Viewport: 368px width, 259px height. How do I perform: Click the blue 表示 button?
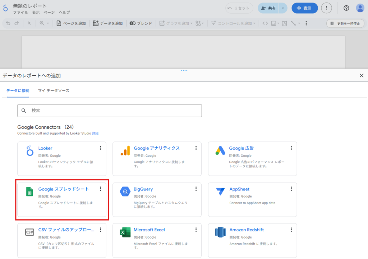(304, 8)
